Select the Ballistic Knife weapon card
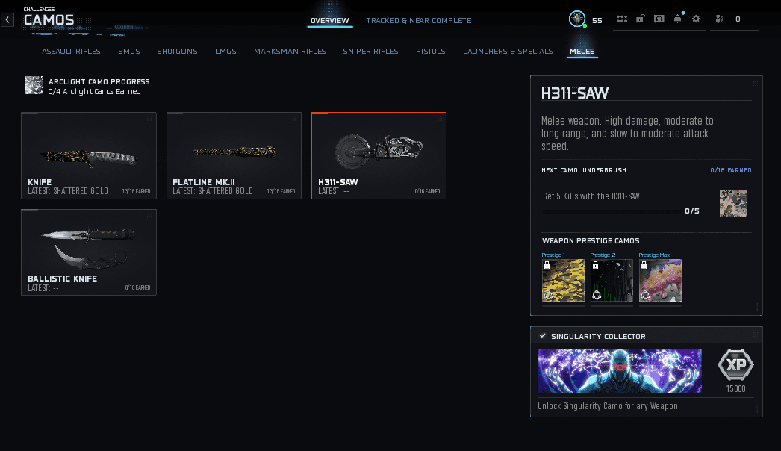781x451 pixels. click(89, 252)
